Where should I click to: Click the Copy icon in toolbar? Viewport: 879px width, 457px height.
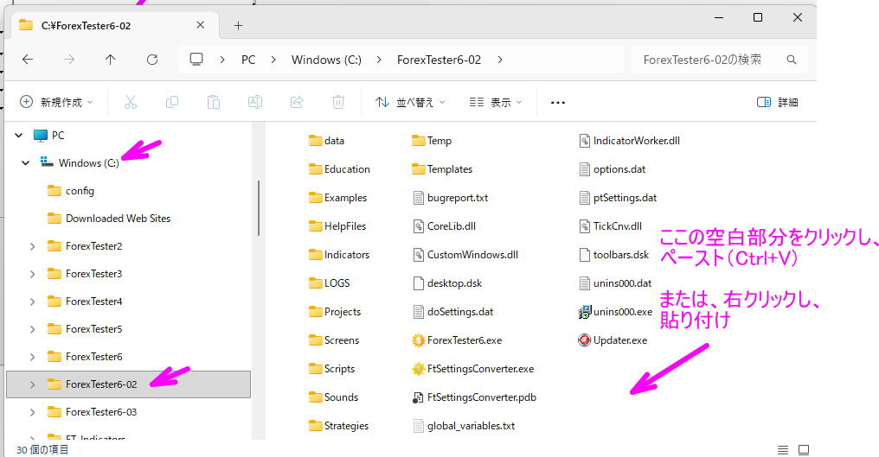[x=172, y=102]
